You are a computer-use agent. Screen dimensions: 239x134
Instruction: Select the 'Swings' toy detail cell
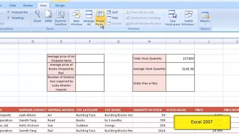coord(118,125)
